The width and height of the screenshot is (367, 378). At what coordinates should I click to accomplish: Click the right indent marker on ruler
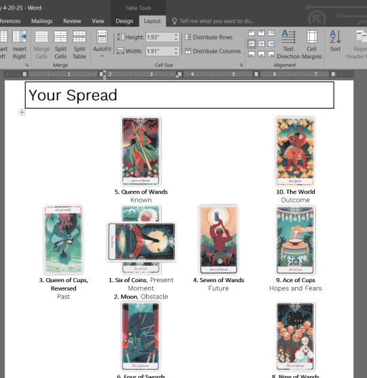(x=177, y=76)
